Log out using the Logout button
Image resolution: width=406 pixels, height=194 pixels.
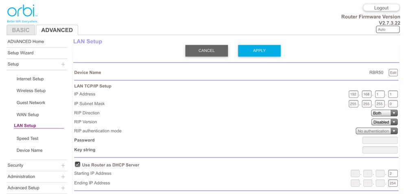pos(381,8)
